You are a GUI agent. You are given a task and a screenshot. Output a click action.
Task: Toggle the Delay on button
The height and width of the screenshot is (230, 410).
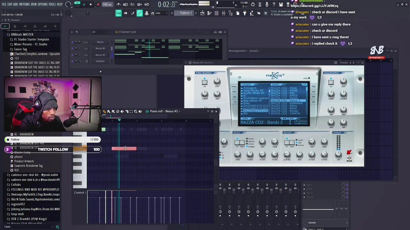(237, 143)
